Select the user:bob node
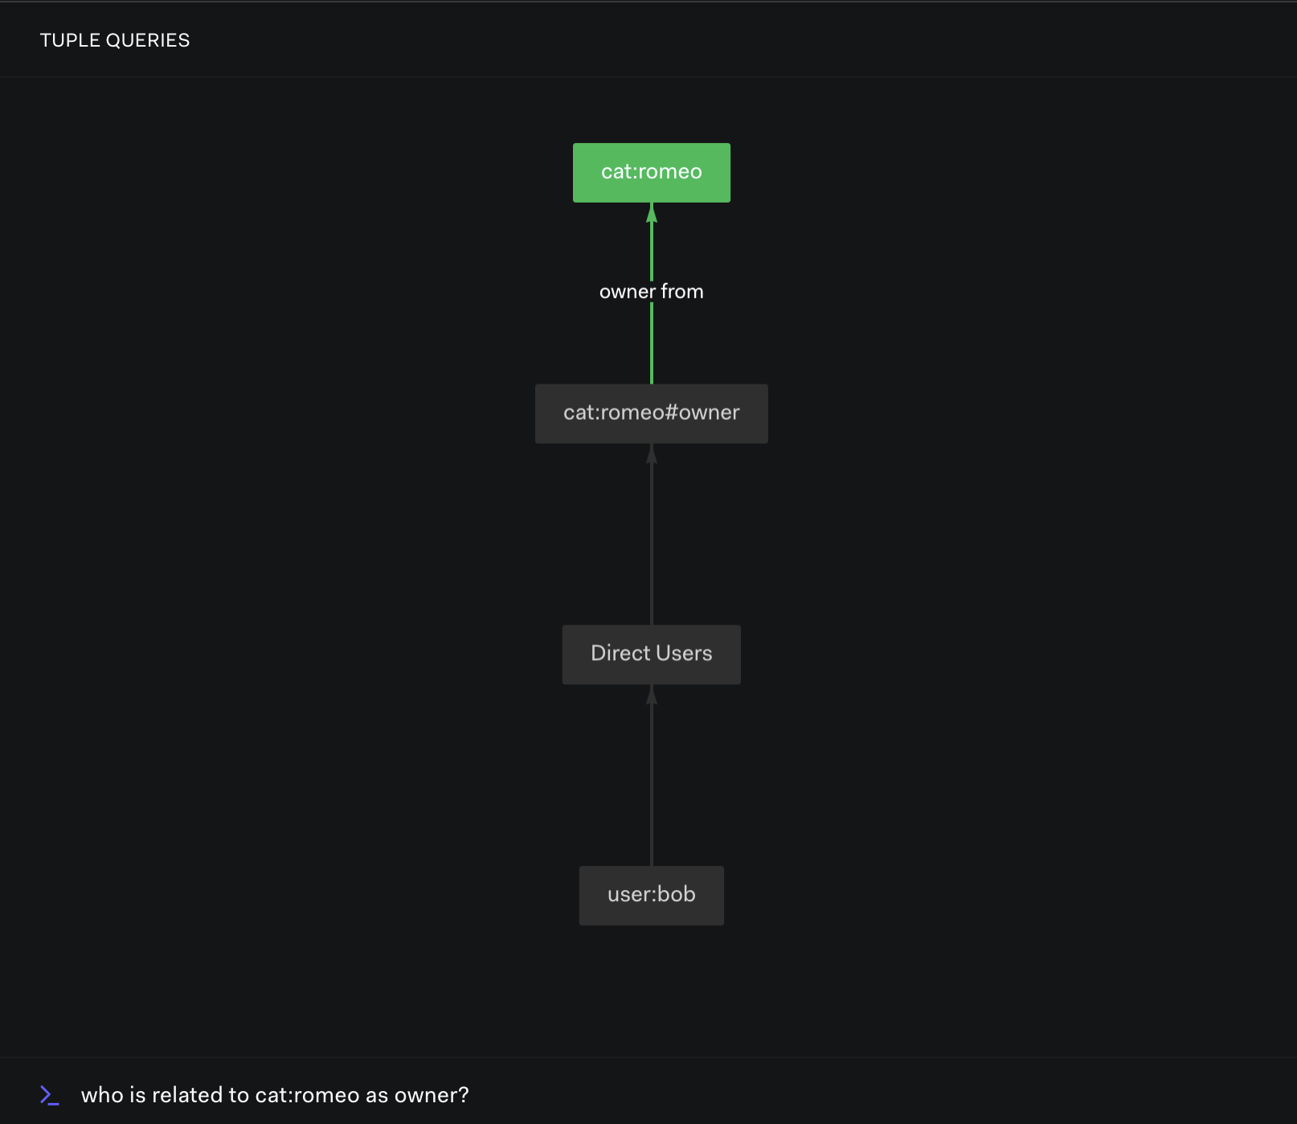Viewport: 1297px width, 1124px height. pos(652,895)
